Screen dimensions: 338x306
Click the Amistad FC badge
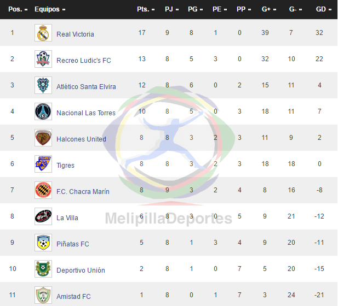pyautogui.click(x=43, y=295)
